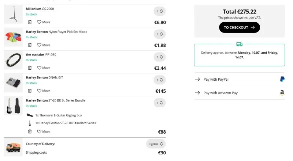The width and height of the screenshot is (293, 161).
Task: Choose Pay with Amazon Pay
Action: [x=240, y=93]
